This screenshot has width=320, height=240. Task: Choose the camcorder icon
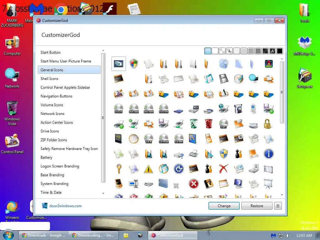(x=238, y=109)
